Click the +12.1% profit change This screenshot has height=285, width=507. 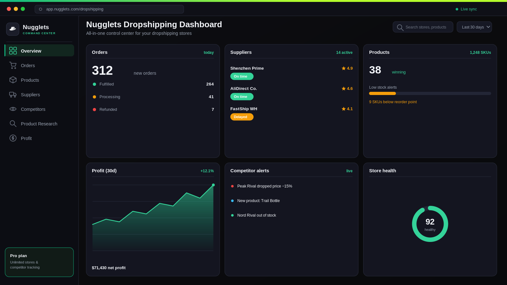pos(207,171)
